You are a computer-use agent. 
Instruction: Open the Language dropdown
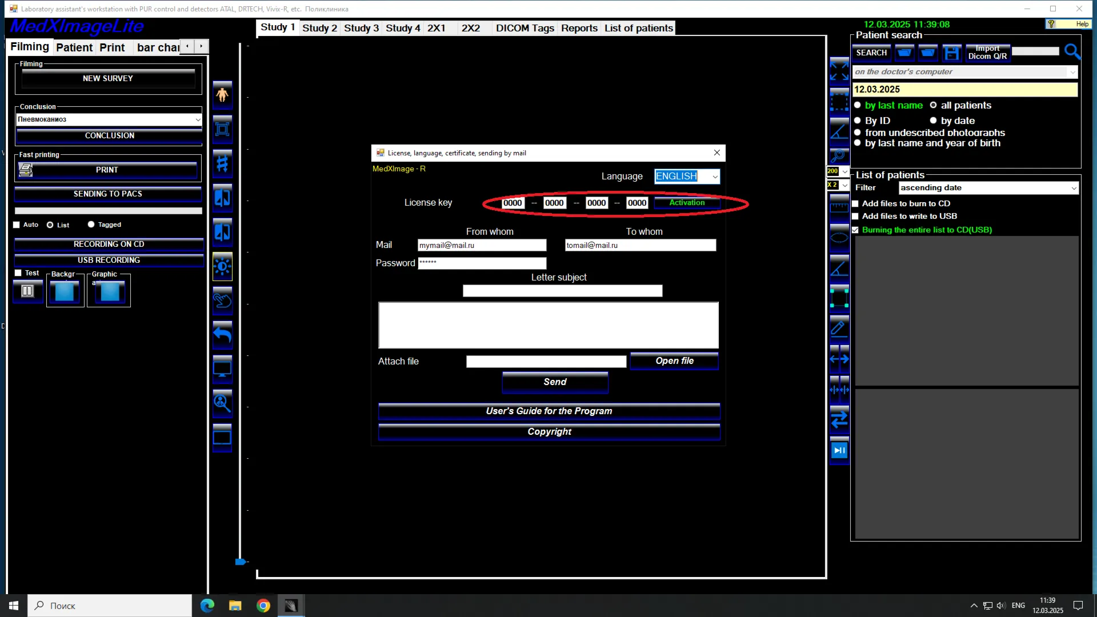(x=687, y=177)
